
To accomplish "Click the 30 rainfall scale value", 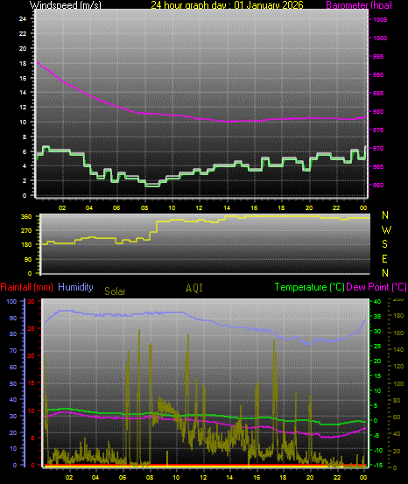I will tap(32, 301).
